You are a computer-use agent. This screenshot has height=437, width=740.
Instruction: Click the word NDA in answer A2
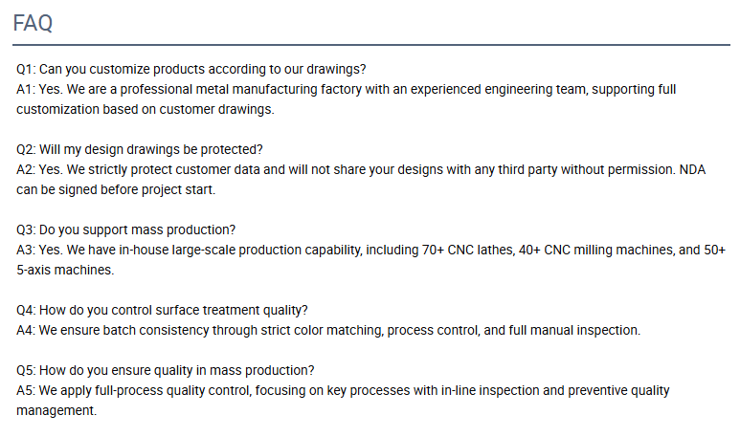[x=692, y=169]
